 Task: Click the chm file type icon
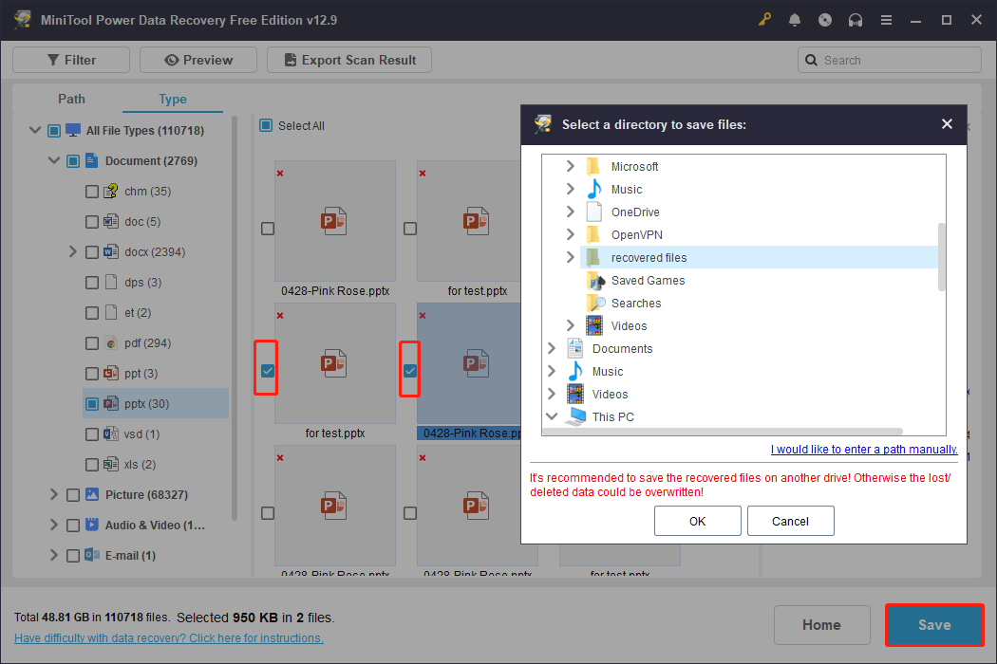pos(111,191)
